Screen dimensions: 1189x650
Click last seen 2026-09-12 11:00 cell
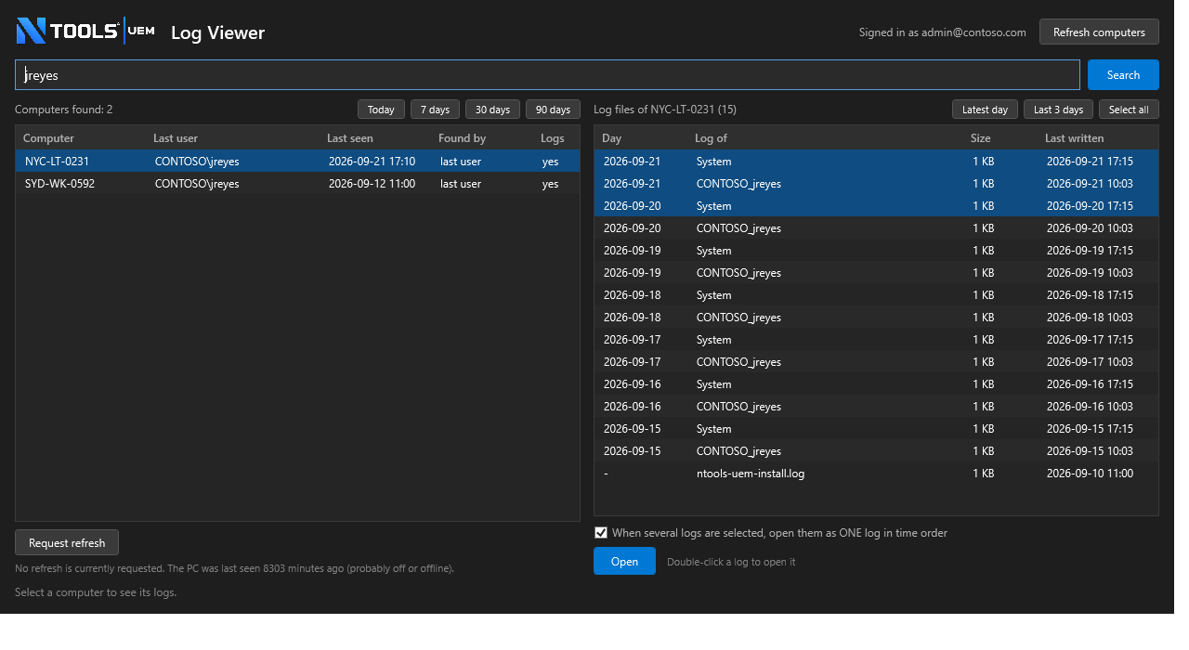[x=372, y=184]
